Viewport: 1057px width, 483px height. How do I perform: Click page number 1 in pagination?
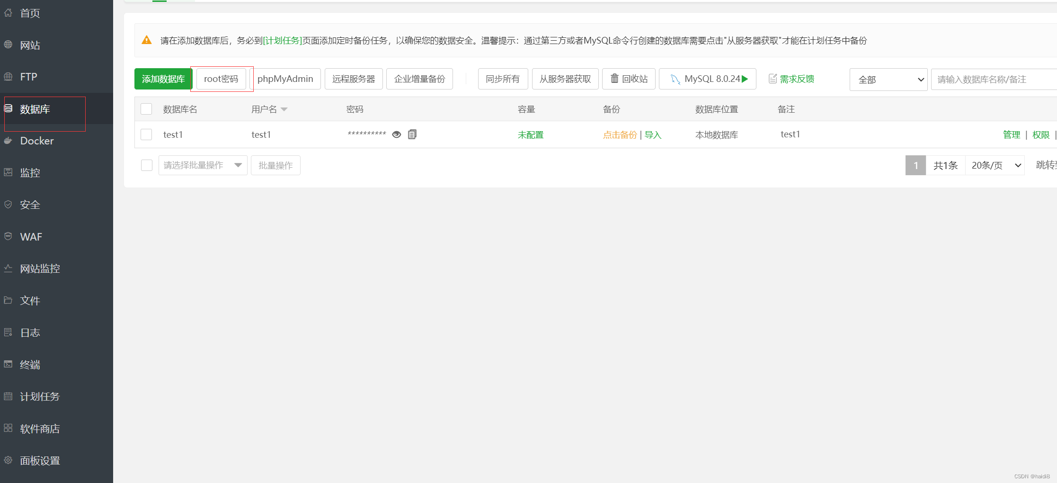(915, 165)
